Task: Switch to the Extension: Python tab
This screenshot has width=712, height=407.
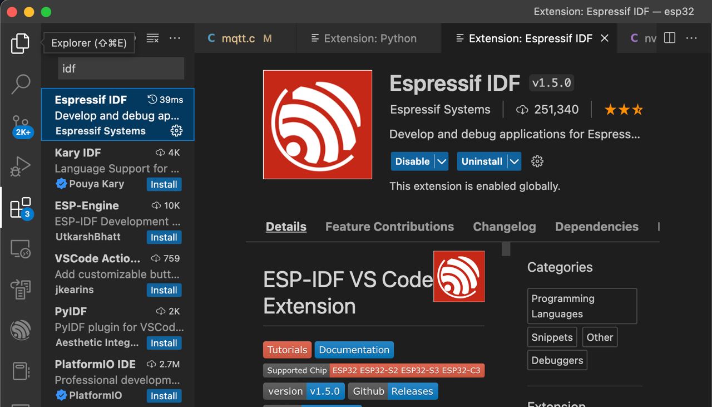Action: 370,38
